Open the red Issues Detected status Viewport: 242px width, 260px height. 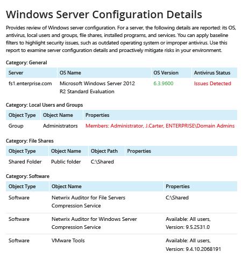pos(212,84)
